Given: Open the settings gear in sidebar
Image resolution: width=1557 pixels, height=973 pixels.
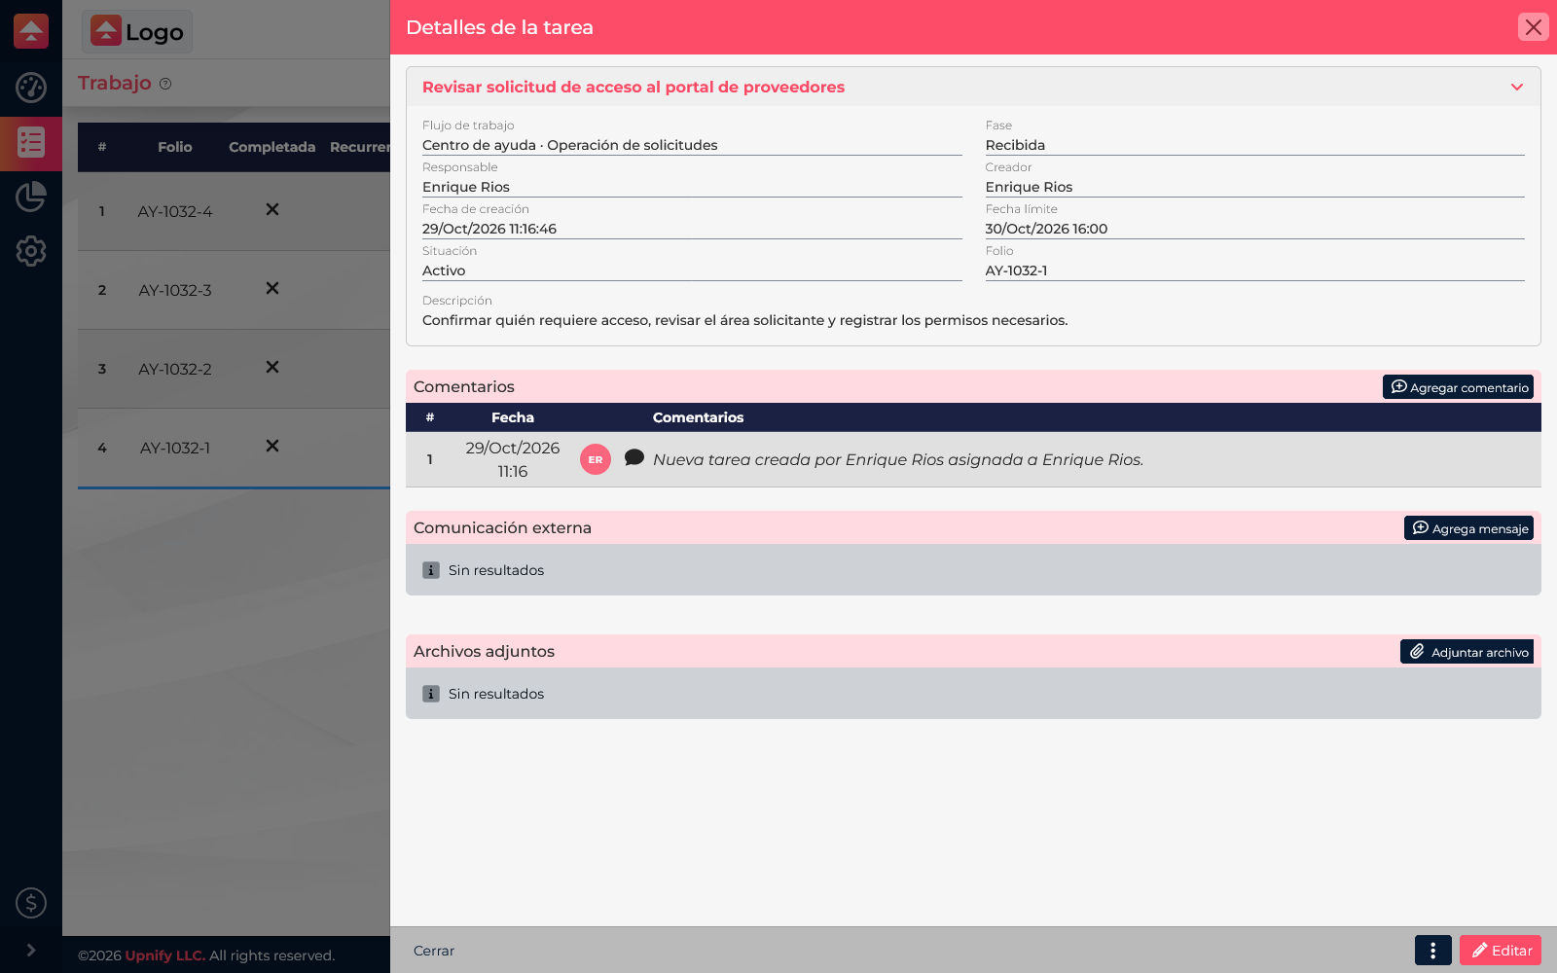Looking at the screenshot, I should pyautogui.click(x=31, y=251).
